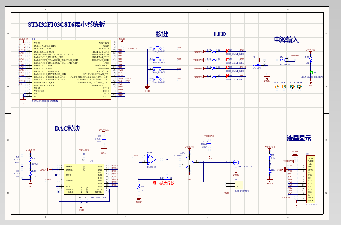The image size is (341, 225).
Task: Click the DC-002 jack label
Action: coord(257,68)
